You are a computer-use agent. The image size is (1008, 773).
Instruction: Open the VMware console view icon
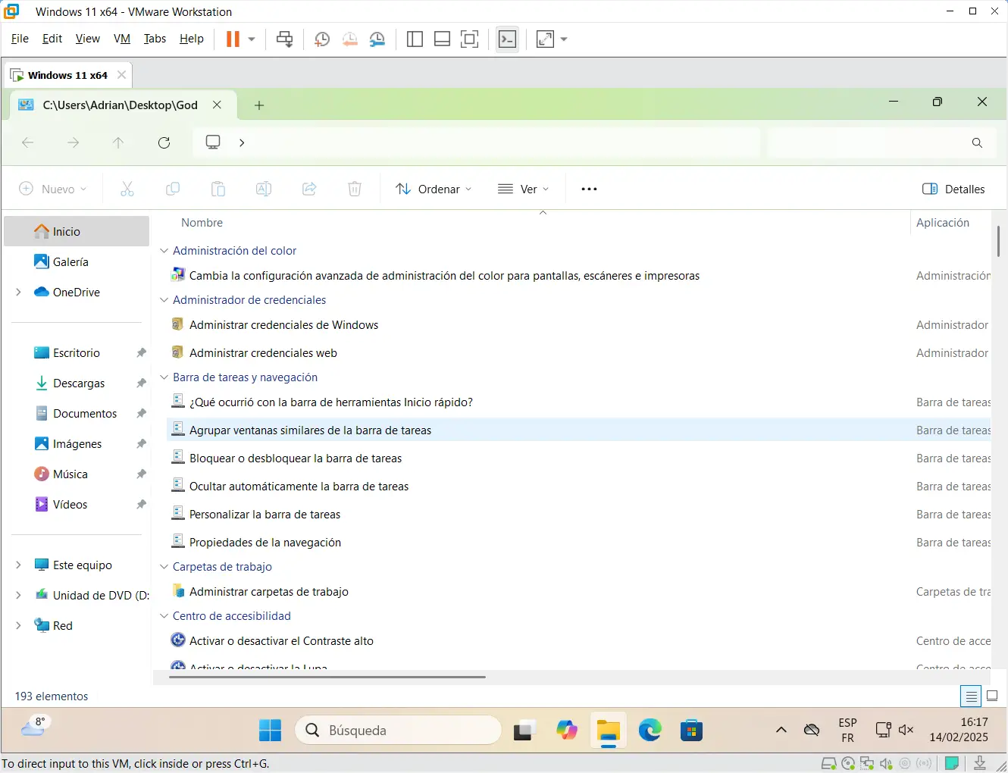point(508,39)
